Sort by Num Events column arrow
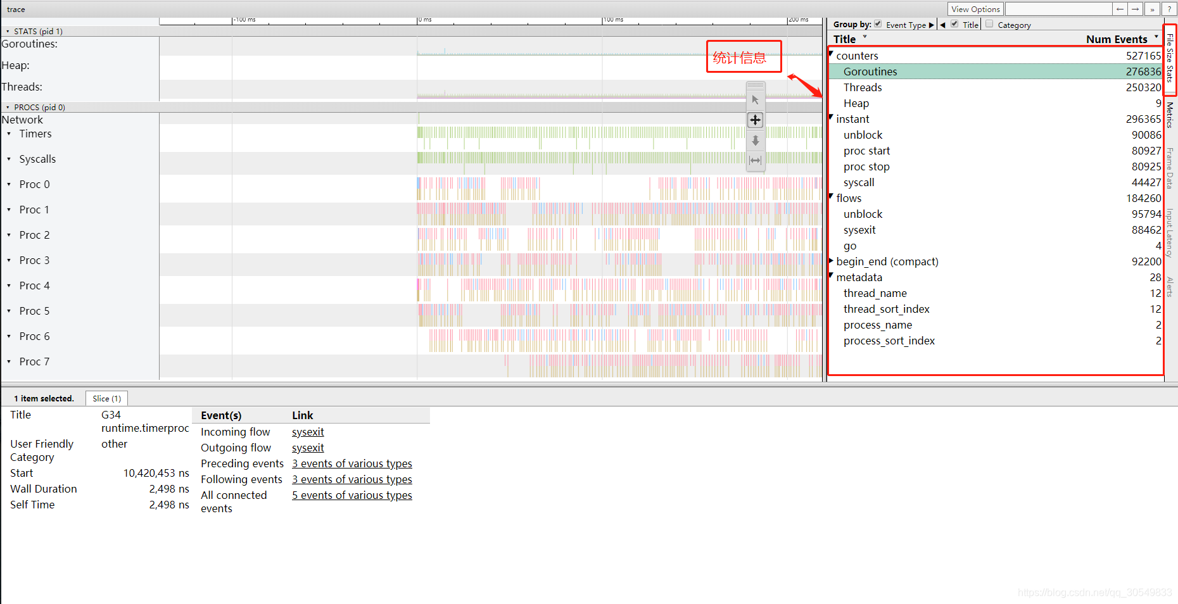The image size is (1178, 604). click(x=1156, y=37)
